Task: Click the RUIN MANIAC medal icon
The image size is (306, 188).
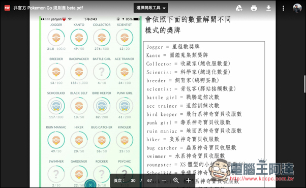Action: click(56, 140)
